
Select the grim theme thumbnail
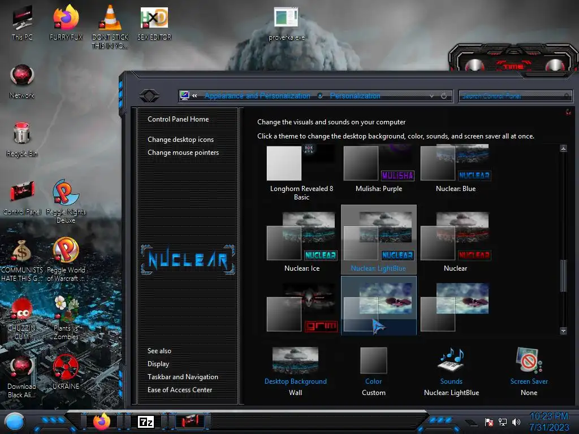302,307
